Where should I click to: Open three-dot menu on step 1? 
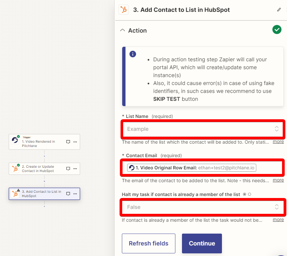[x=75, y=142]
